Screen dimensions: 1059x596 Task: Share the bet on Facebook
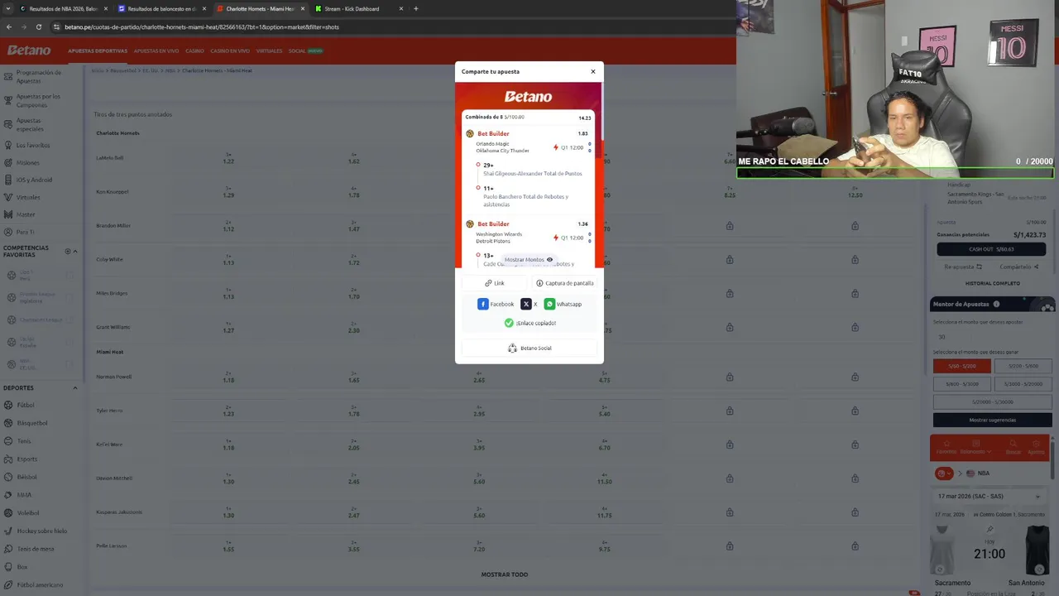(496, 304)
